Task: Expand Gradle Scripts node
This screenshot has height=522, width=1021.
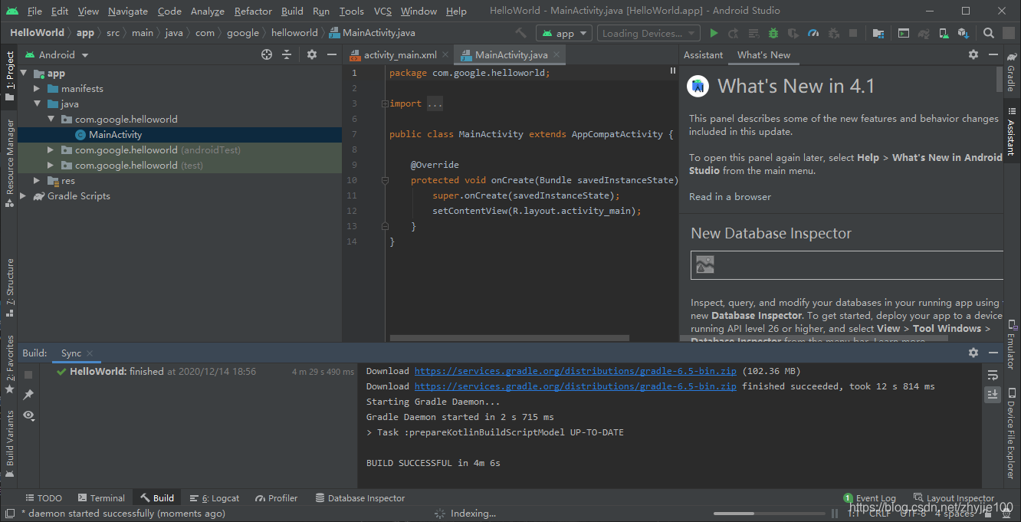Action: pyautogui.click(x=23, y=196)
